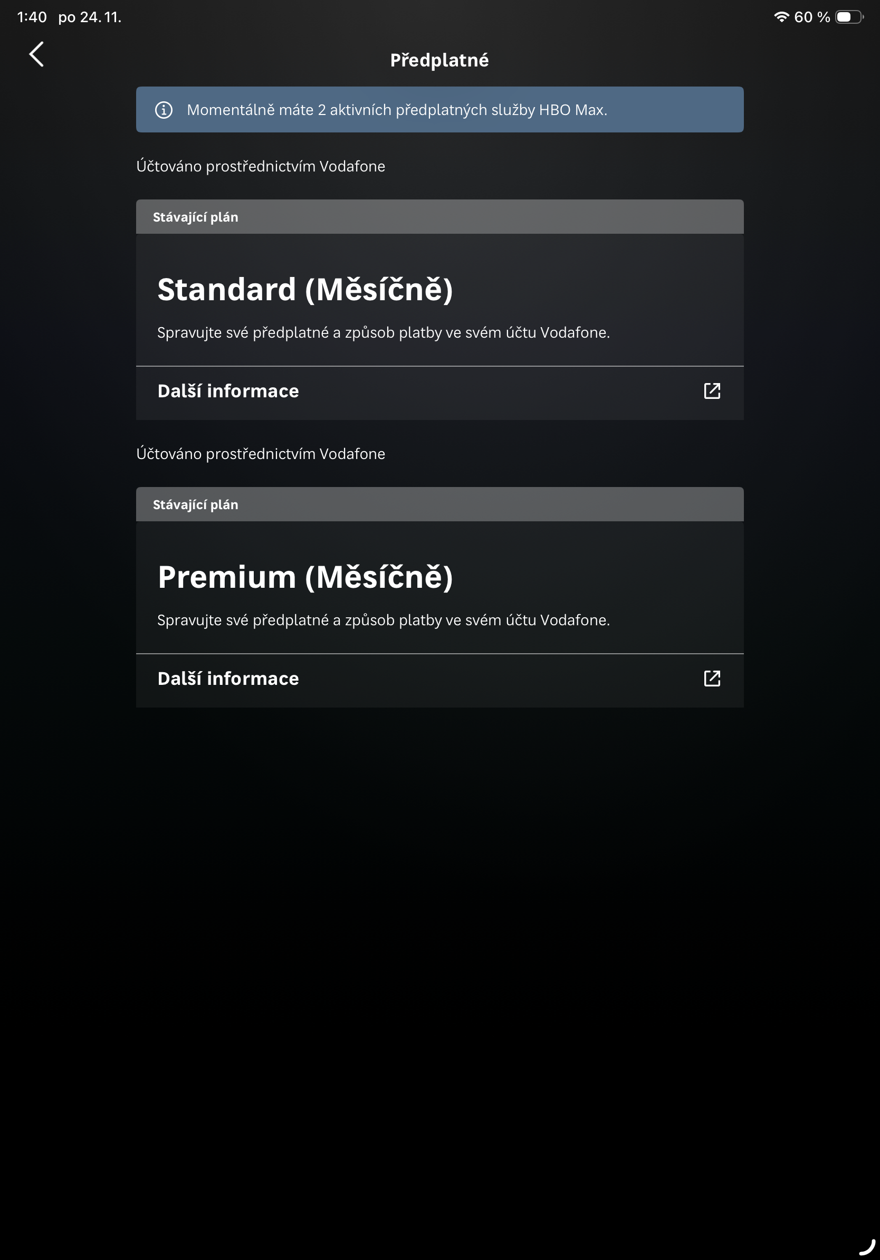This screenshot has height=1260, width=880.
Task: Tap the "Předplatné" page title
Action: [439, 60]
